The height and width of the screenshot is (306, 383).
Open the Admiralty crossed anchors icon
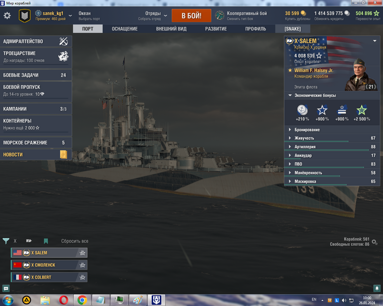coord(64,41)
